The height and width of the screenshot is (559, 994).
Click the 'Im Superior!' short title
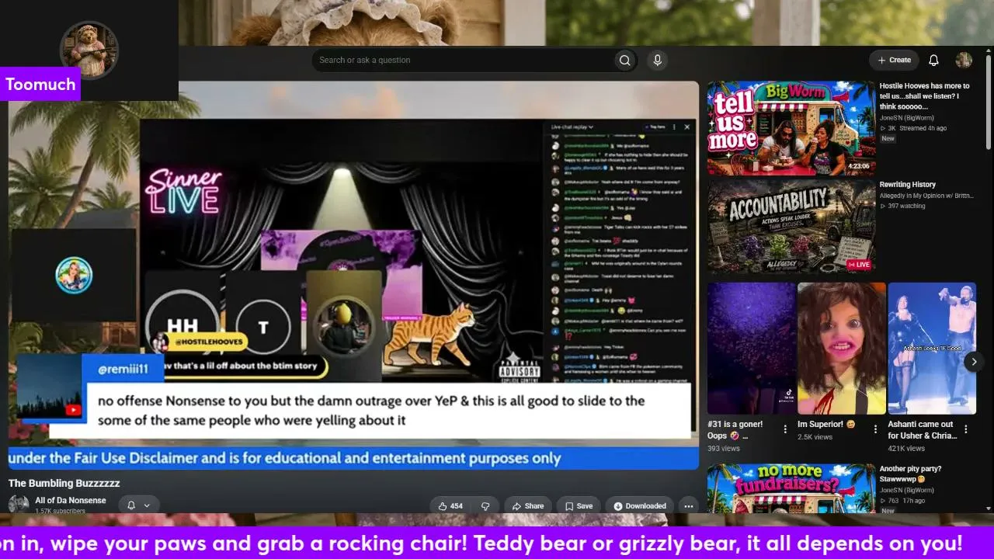pos(826,425)
